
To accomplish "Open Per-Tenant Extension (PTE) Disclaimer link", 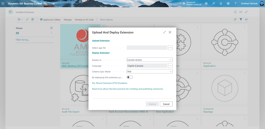I will tap(110, 83).
